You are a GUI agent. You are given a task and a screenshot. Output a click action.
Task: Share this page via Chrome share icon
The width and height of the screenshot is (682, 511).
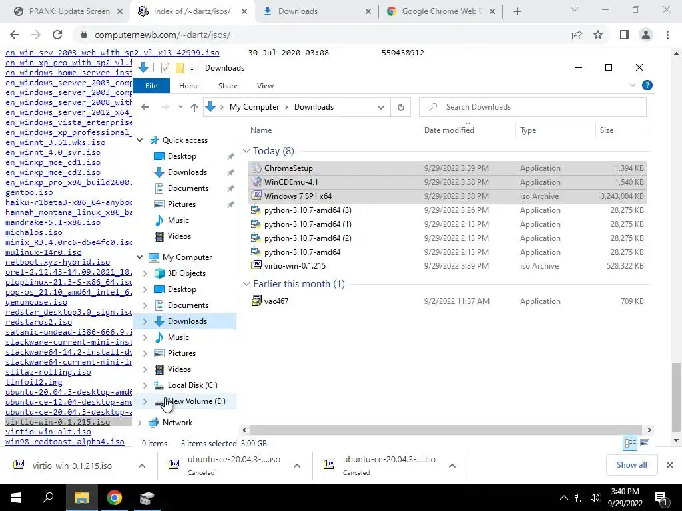click(x=577, y=35)
